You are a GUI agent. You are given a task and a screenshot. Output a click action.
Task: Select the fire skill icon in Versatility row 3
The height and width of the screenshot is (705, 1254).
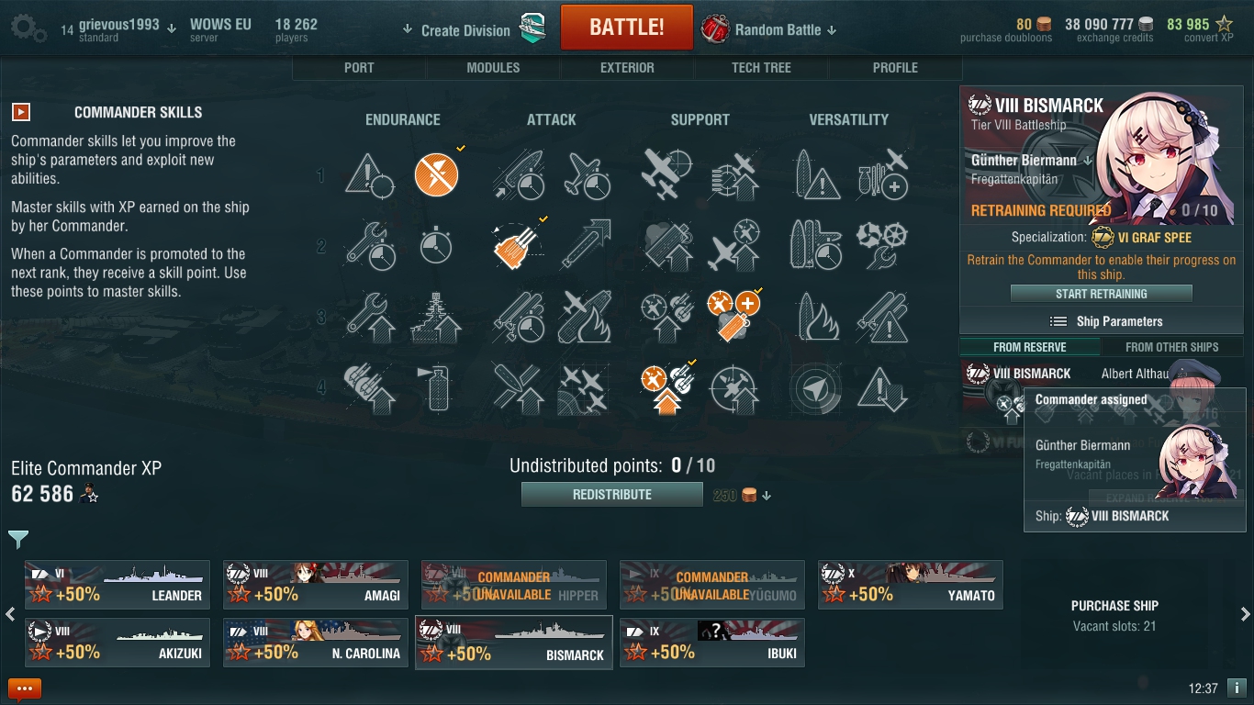coord(815,315)
